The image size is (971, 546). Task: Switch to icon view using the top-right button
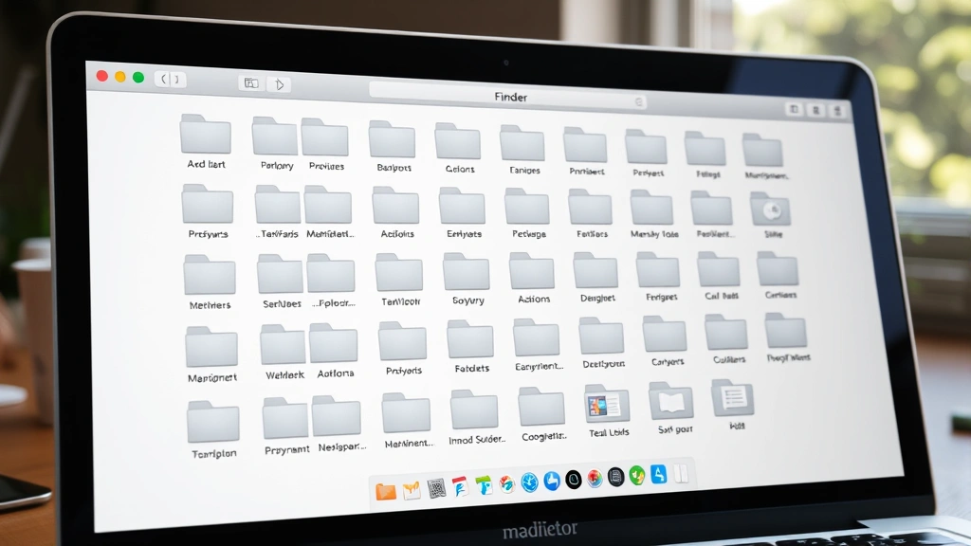coord(795,109)
